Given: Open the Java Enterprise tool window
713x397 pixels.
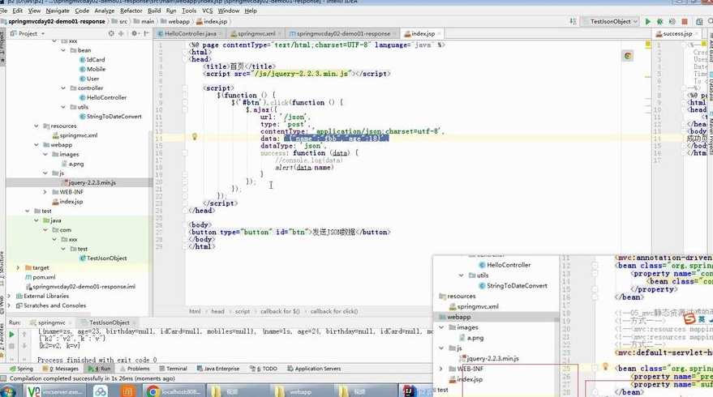Looking at the screenshot, I should click(218, 369).
